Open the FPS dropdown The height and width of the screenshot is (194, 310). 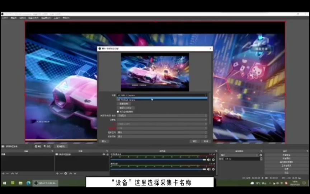162,124
